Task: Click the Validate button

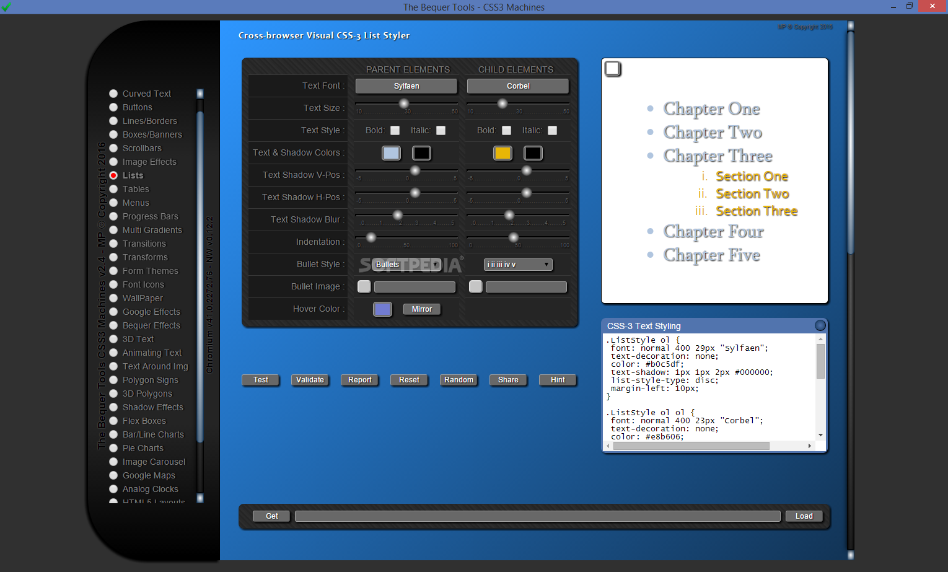Action: (310, 380)
